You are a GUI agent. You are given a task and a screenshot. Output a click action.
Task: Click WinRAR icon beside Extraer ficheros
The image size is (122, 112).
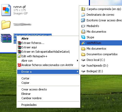[19, 43]
